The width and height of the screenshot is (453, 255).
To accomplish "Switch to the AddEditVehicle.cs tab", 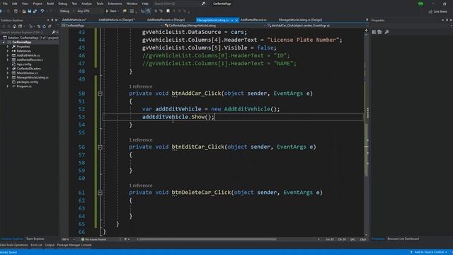I will [74, 20].
